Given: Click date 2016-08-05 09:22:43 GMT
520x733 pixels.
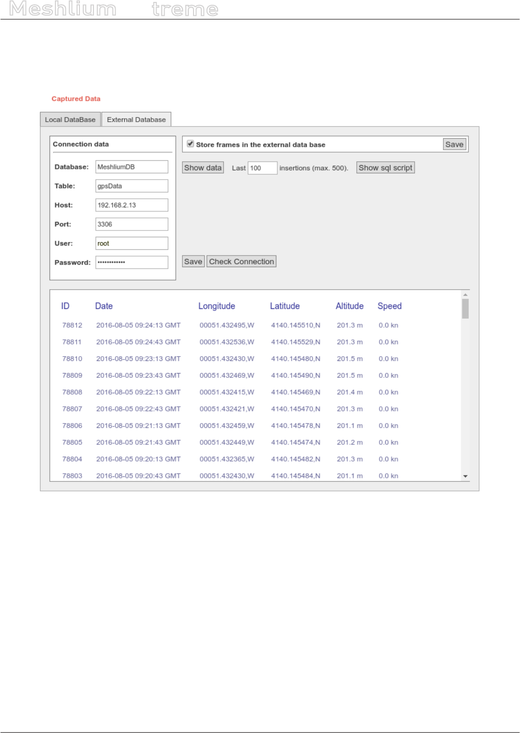Looking at the screenshot, I should [138, 409].
